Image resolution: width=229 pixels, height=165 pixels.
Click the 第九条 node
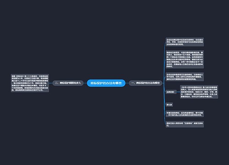169,104
